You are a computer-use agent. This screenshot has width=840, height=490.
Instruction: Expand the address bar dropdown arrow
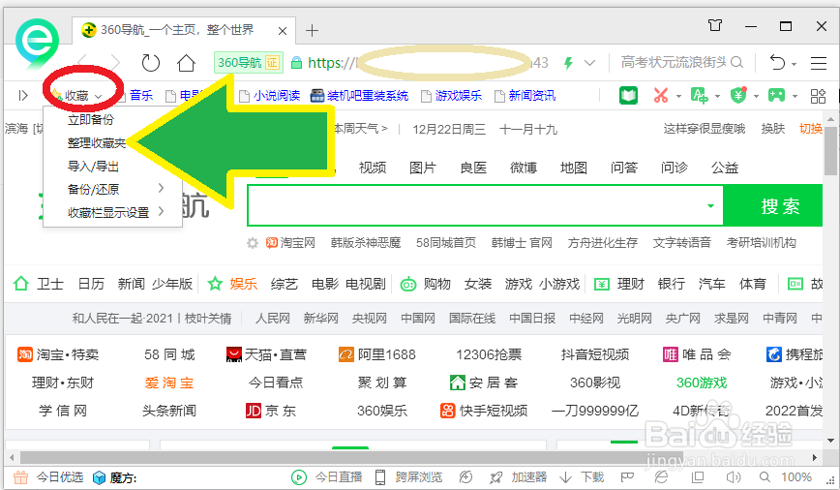(589, 63)
